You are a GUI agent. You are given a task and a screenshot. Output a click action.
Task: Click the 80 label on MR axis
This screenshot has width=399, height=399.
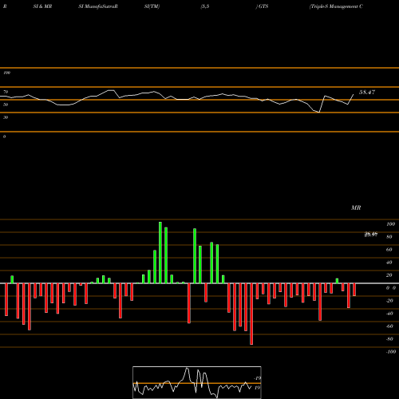(389, 237)
